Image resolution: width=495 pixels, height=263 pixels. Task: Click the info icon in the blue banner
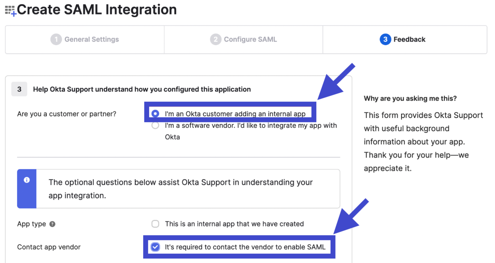pyautogui.click(x=27, y=180)
